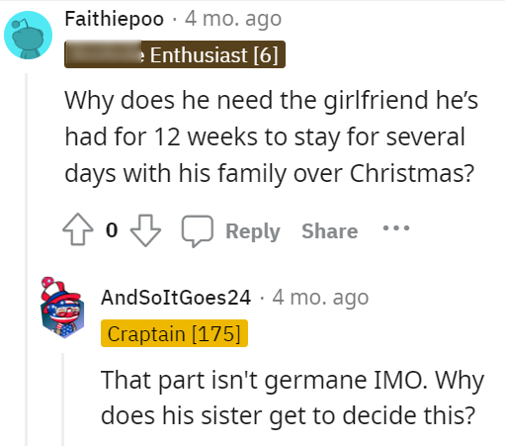
Task: Click the comment bubble reply icon
Action: [198, 230]
